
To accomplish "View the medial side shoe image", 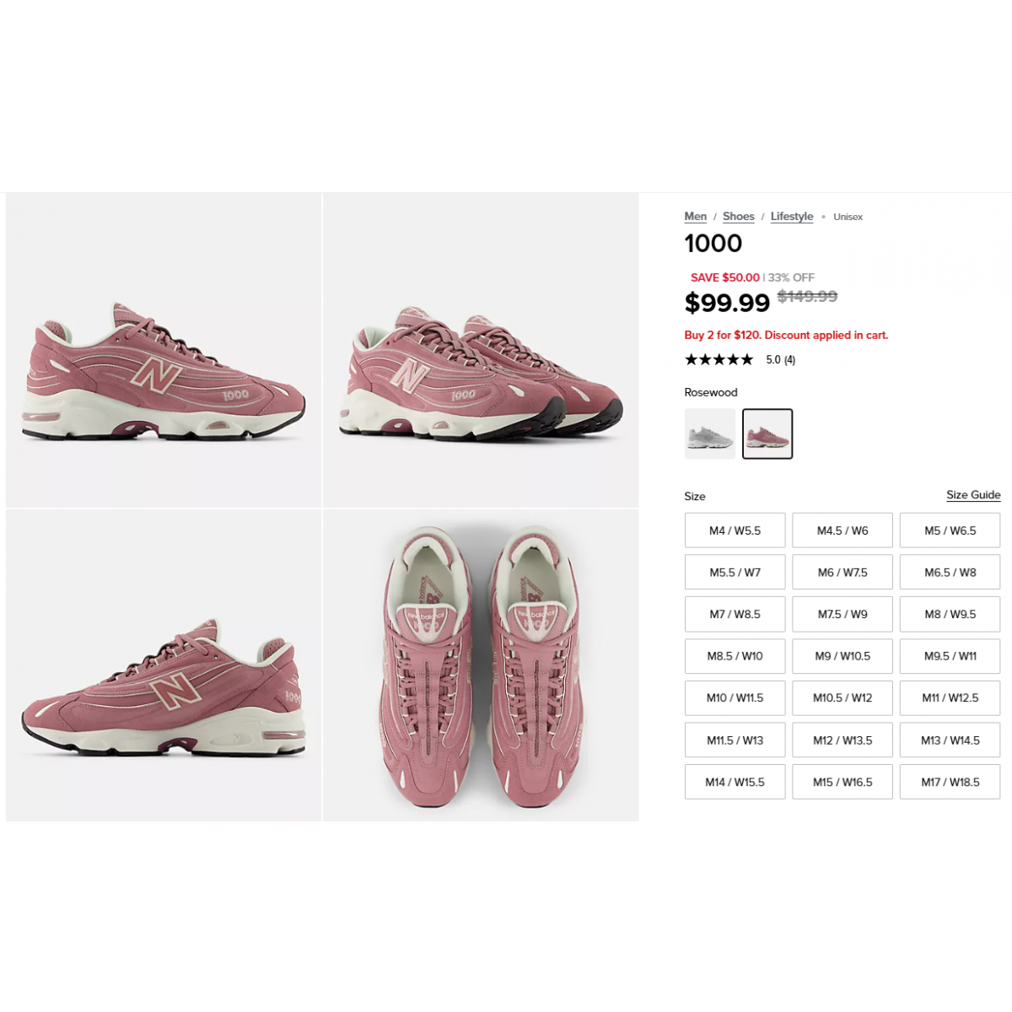I will [x=164, y=665].
